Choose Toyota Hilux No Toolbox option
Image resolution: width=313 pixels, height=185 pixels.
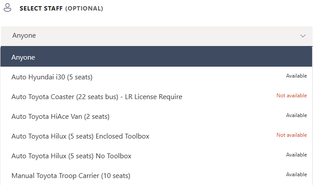pos(71,156)
